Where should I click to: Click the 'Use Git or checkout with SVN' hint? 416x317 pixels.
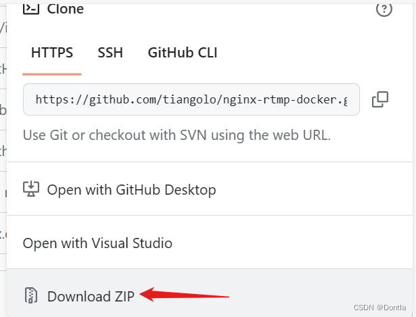(x=177, y=135)
